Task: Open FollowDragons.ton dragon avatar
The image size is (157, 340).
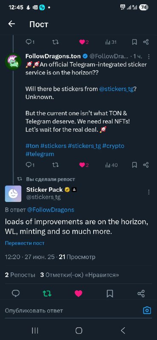Action: (13, 62)
